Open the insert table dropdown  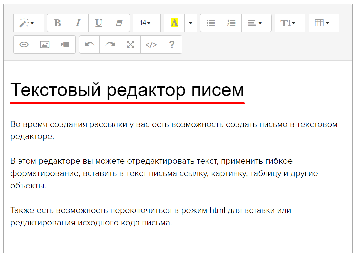324,23
